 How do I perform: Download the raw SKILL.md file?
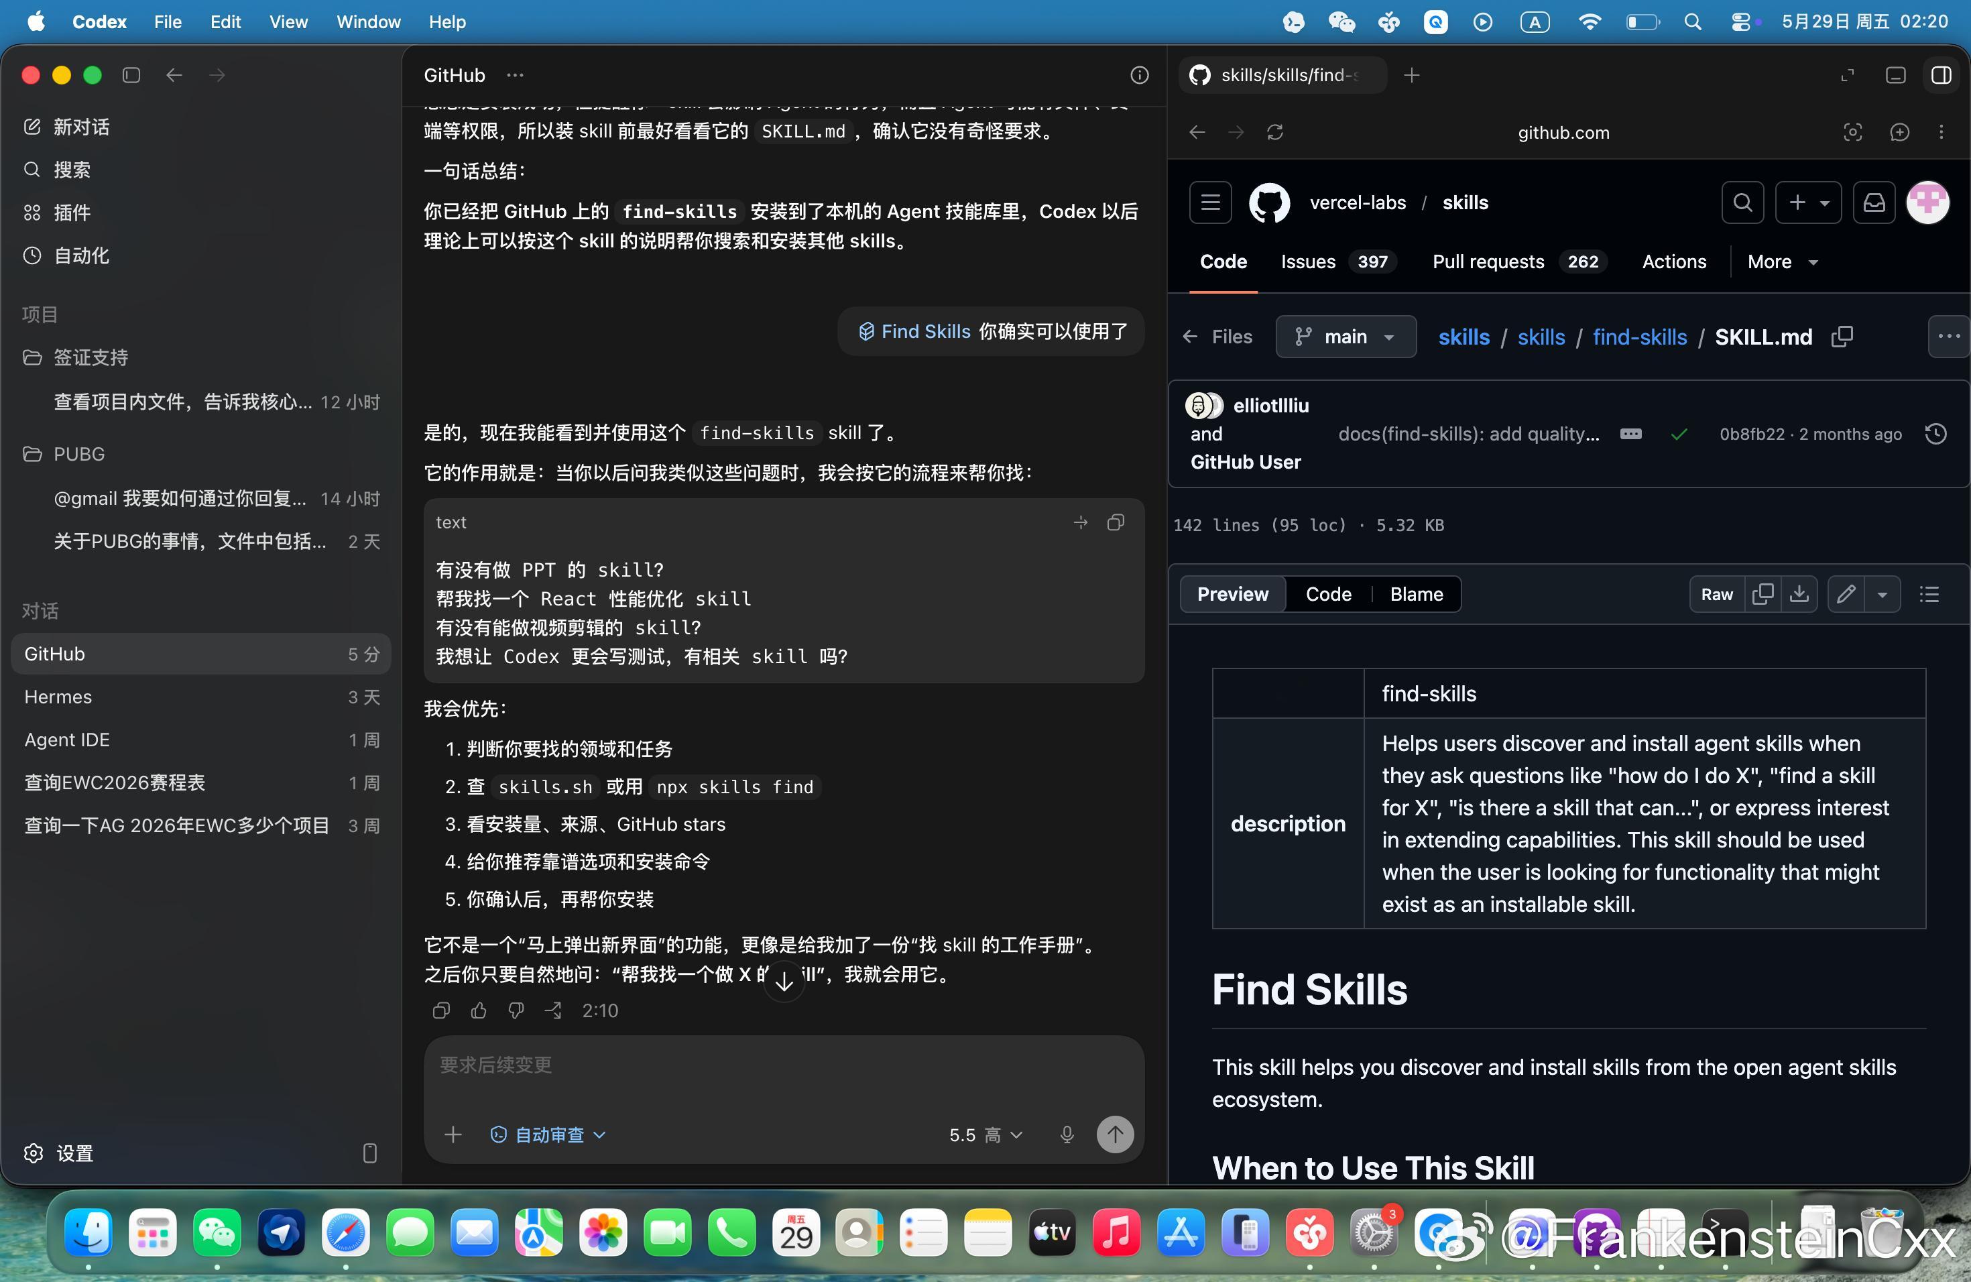point(1799,594)
